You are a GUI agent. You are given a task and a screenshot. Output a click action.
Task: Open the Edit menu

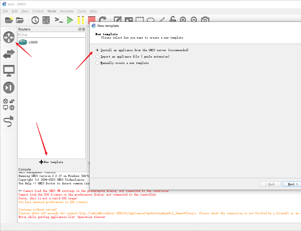pos(15,11)
